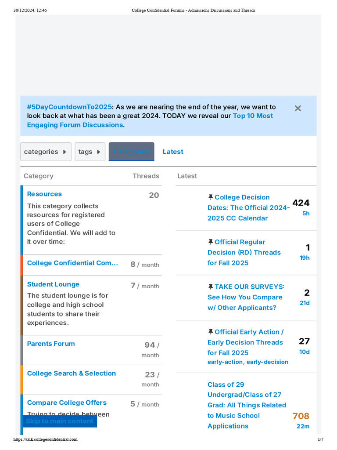
Task: Click the pin icon on Official Early Action
Action: click(x=210, y=331)
